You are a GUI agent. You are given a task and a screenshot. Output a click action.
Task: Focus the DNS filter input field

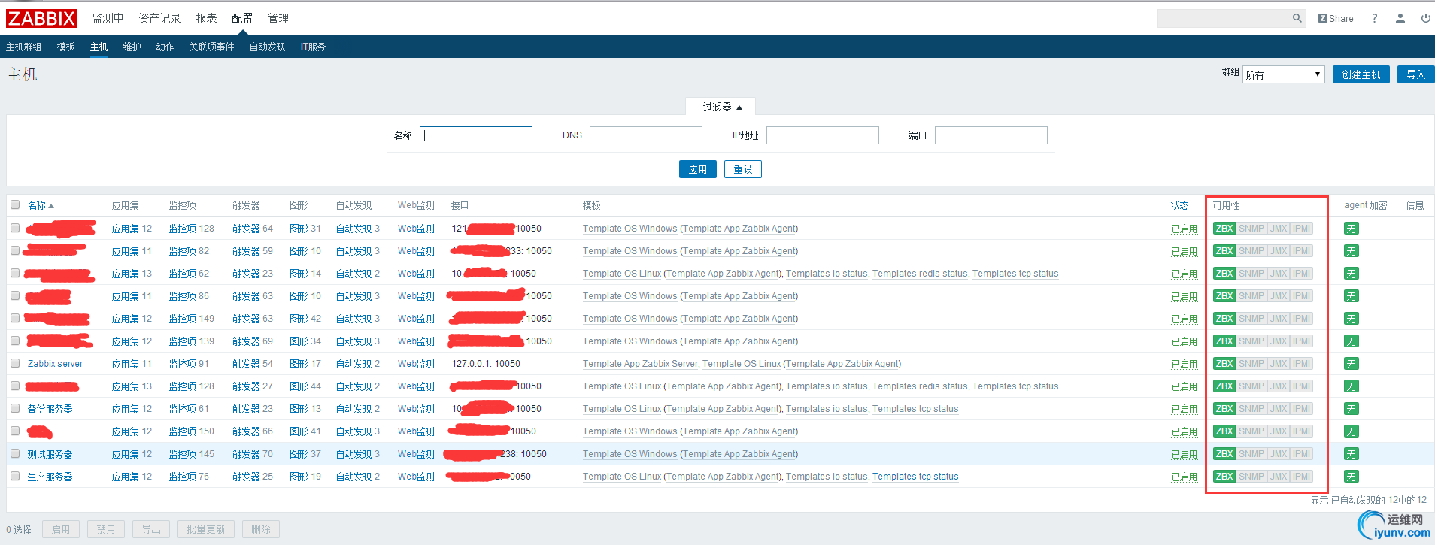[646, 135]
